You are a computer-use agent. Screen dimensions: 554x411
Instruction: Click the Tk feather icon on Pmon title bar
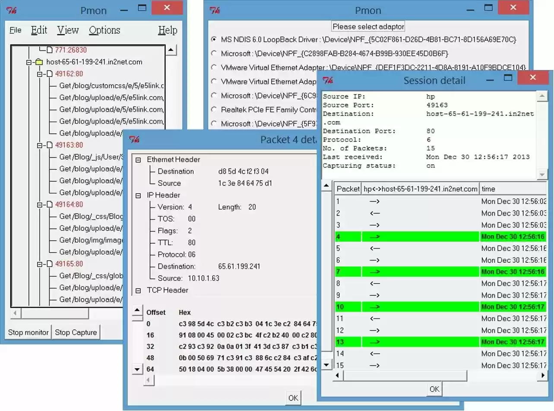(x=12, y=9)
